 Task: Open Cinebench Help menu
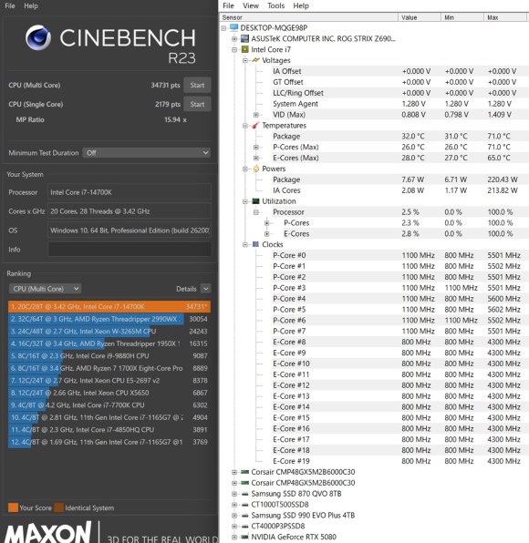point(31,5)
